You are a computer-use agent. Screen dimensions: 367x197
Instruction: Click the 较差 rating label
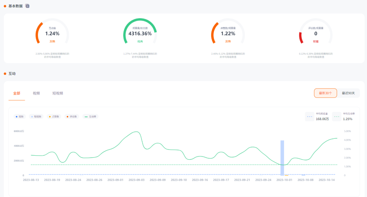coord(316,42)
